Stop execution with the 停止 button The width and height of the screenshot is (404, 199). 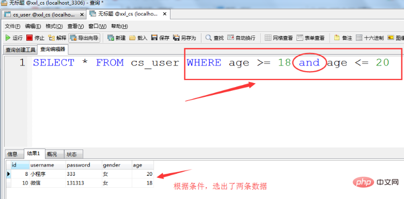click(36, 38)
